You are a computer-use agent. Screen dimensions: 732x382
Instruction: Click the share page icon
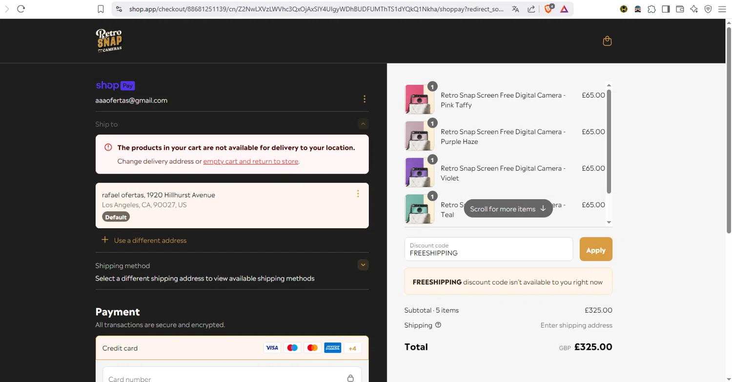coord(531,9)
